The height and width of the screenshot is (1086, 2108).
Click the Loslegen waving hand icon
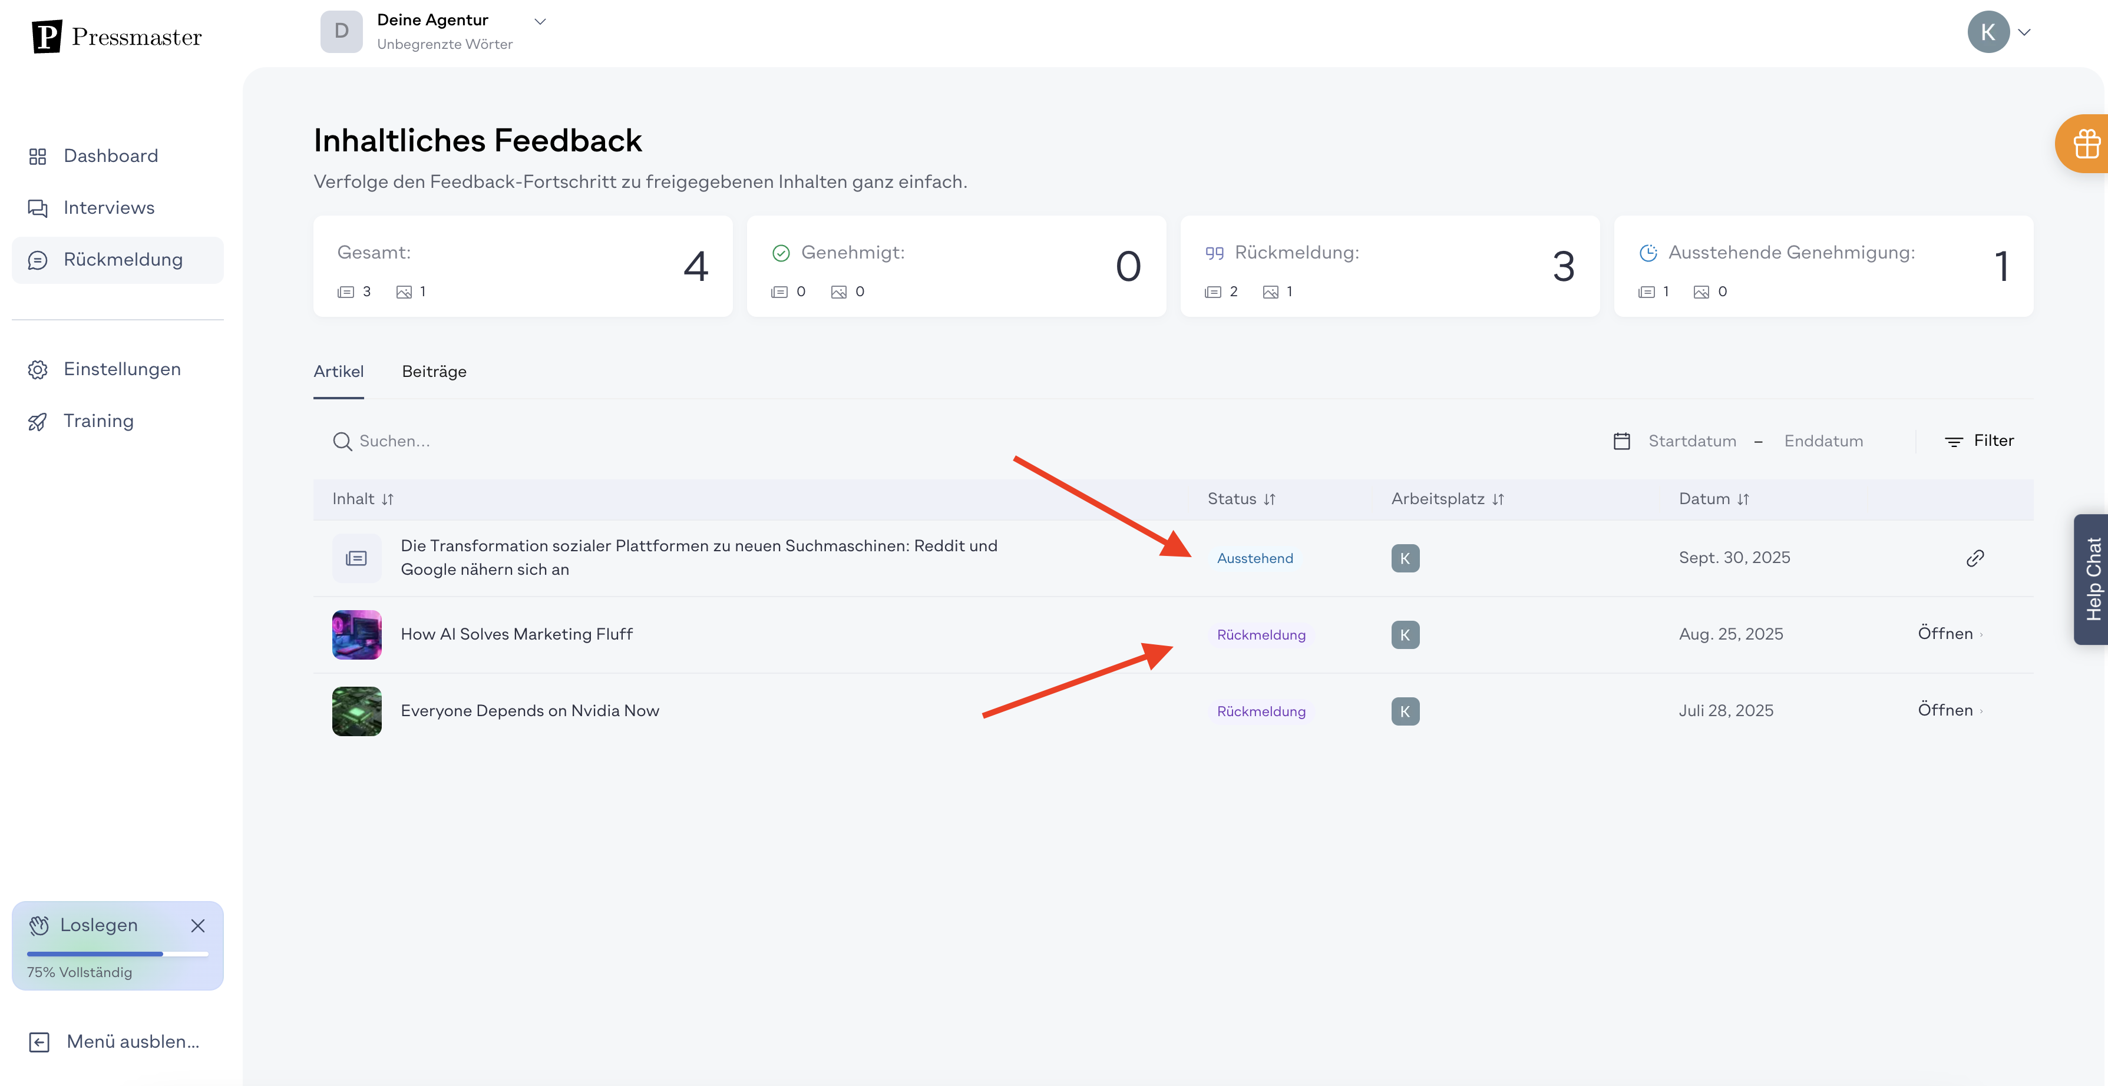point(39,926)
